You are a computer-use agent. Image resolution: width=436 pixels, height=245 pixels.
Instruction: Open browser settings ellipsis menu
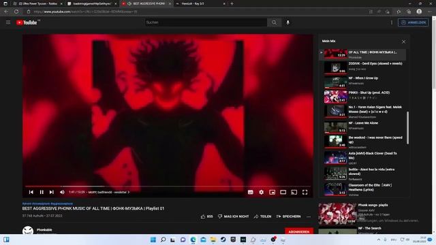pyautogui.click(x=430, y=12)
